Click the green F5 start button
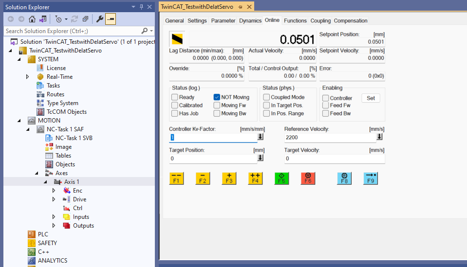This screenshot has width=467, height=267. [x=281, y=178]
